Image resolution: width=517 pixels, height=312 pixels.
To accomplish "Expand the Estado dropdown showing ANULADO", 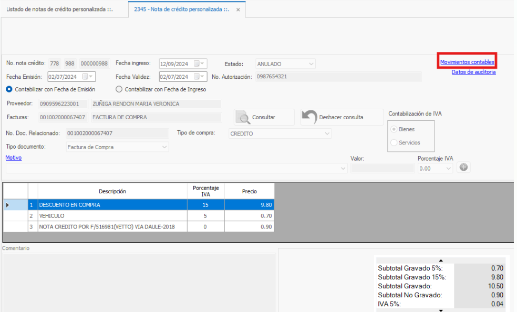I will coord(311,64).
